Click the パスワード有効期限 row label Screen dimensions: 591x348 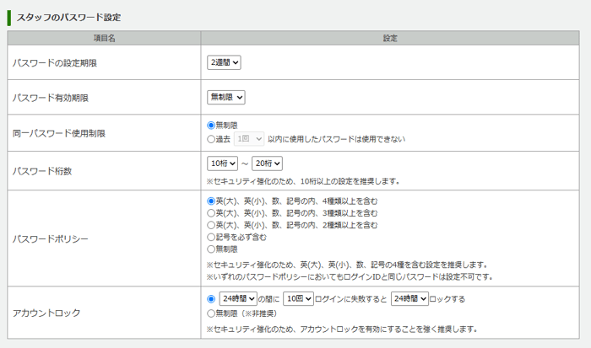pyautogui.click(x=51, y=98)
